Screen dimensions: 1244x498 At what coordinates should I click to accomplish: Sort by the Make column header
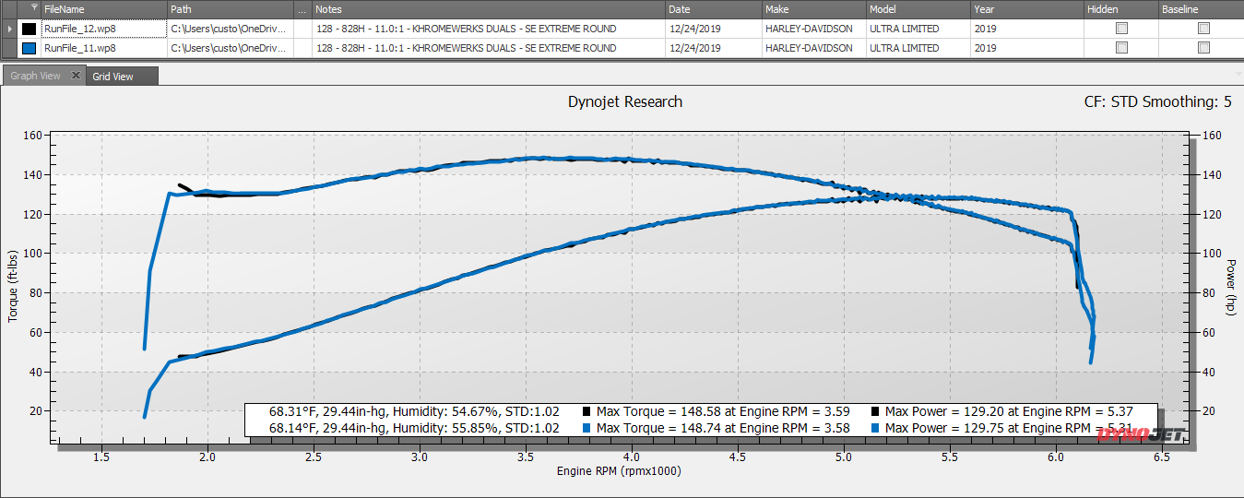coord(814,9)
